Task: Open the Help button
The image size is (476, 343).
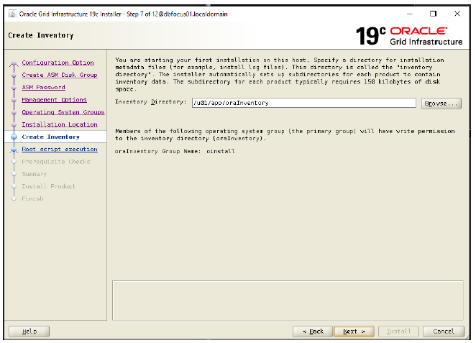Action: pos(29,331)
